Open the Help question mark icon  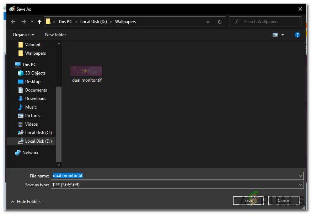tap(297, 35)
